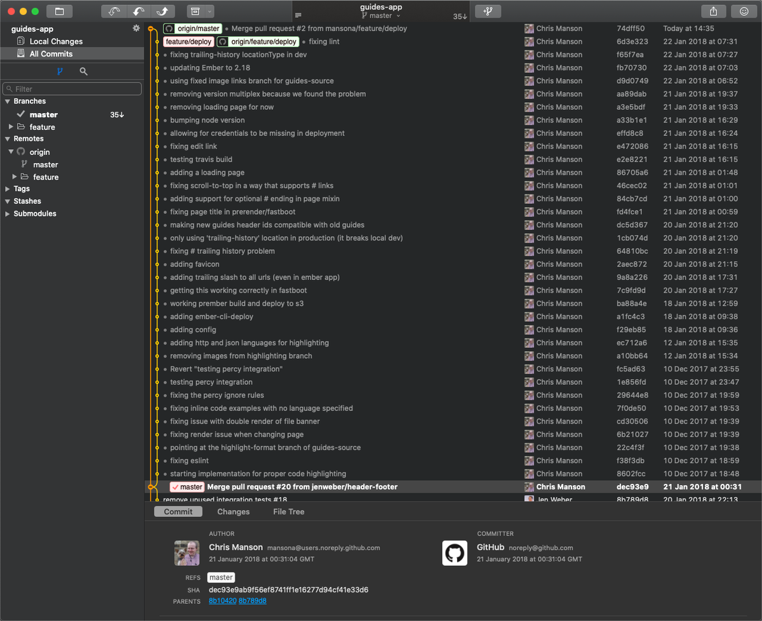Collapse the origin remote
Viewport: 762px width, 621px height.
coord(11,152)
